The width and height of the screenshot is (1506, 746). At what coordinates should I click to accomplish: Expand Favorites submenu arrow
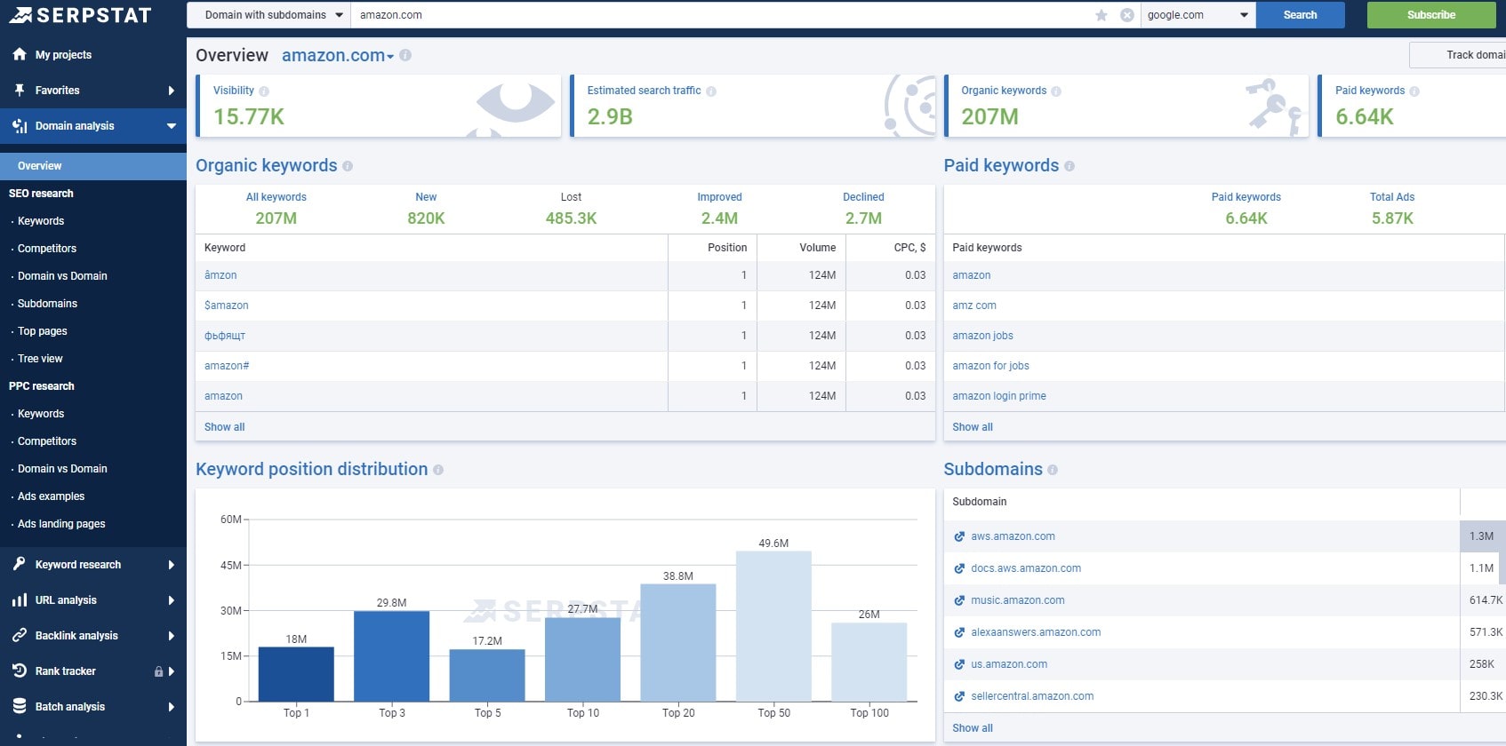(x=171, y=91)
